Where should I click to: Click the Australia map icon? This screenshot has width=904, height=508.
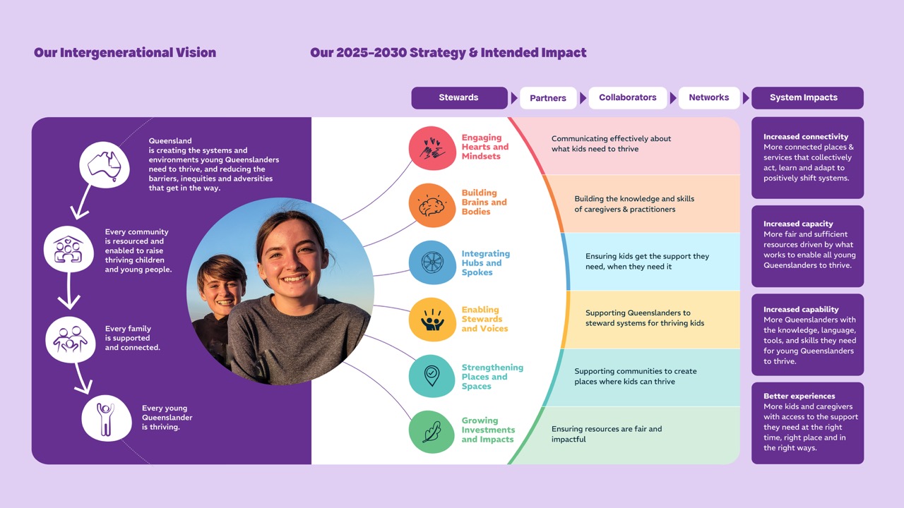coord(105,166)
